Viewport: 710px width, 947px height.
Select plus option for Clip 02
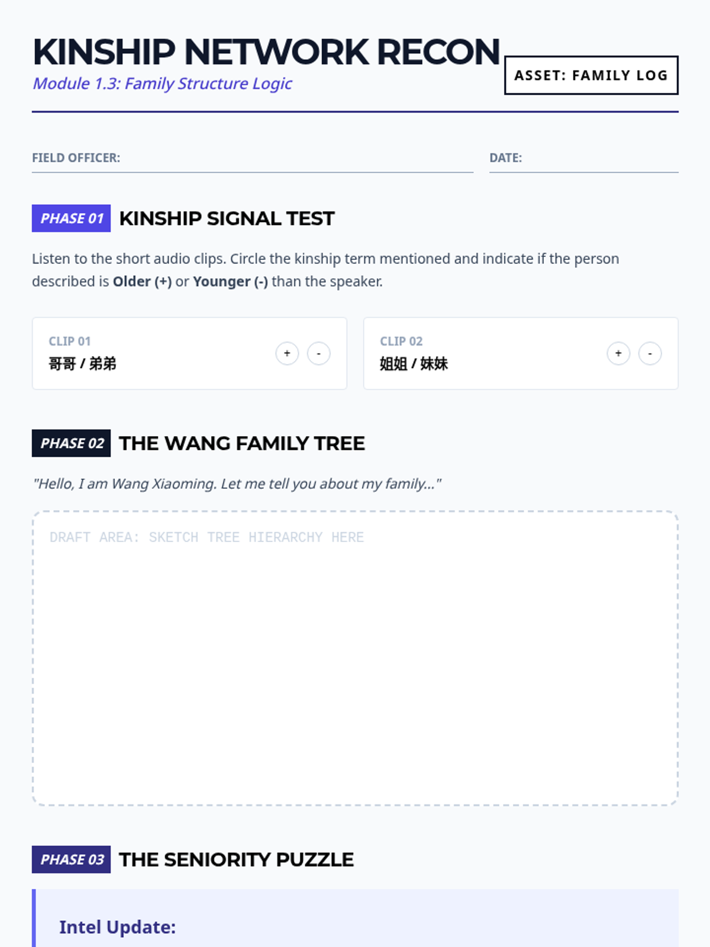[618, 353]
